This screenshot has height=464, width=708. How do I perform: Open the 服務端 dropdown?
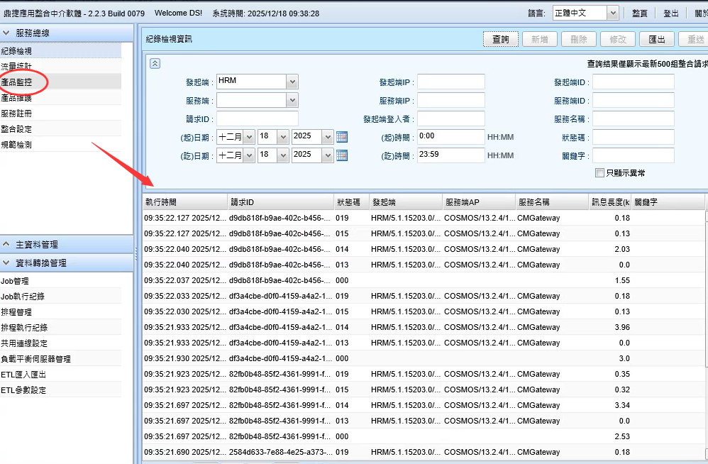tap(292, 100)
